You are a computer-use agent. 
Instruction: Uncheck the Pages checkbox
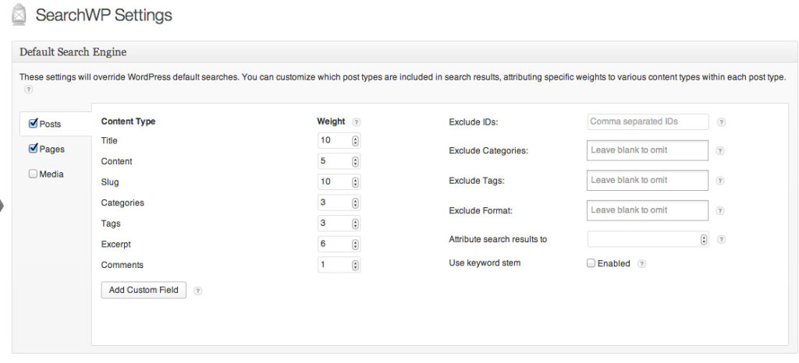34,149
